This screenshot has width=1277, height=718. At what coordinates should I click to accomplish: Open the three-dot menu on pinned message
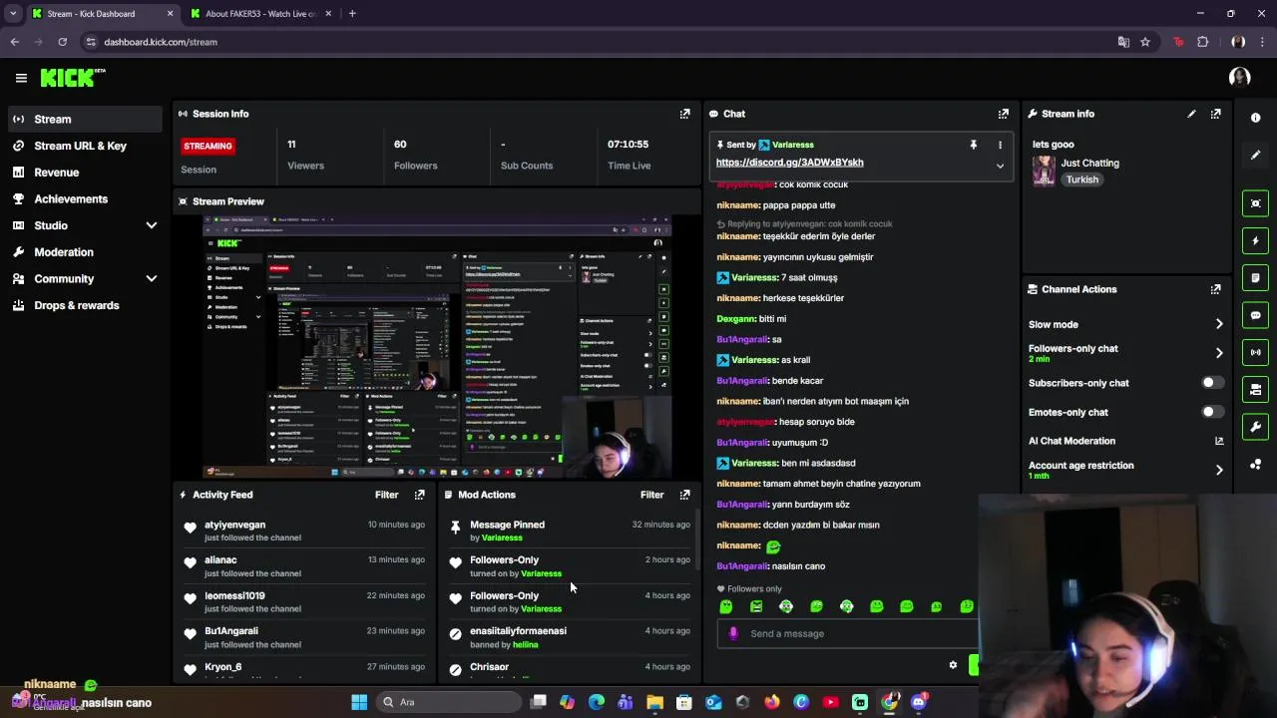click(1000, 145)
